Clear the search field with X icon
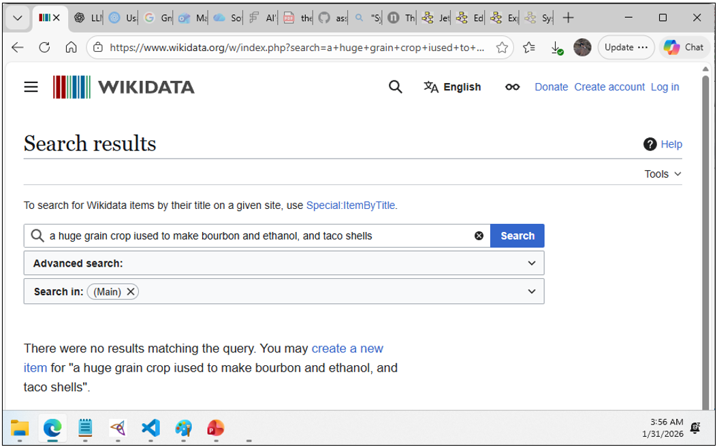The height and width of the screenshot is (447, 717). pyautogui.click(x=479, y=236)
